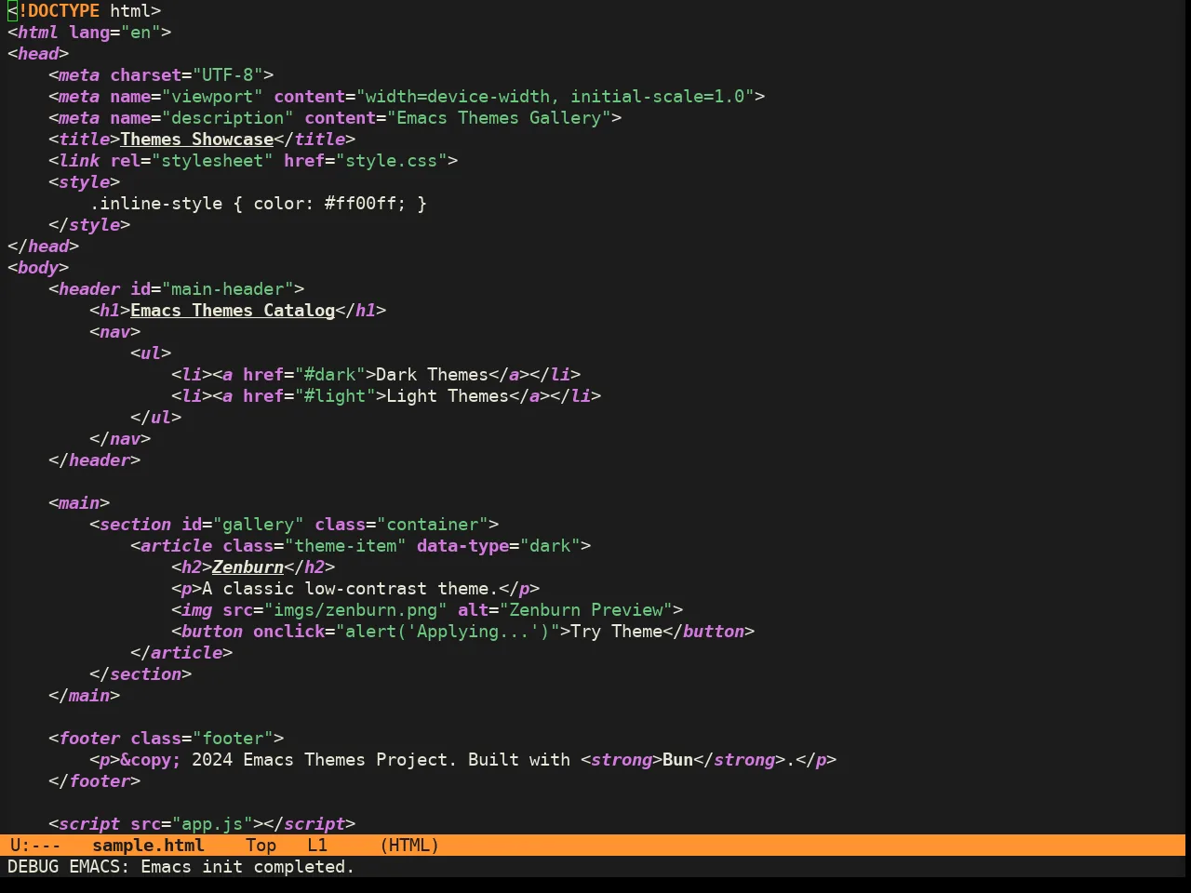Screen dimensions: 1191x893
Task: Click the "en" lang attribute value
Action: pyautogui.click(x=141, y=33)
